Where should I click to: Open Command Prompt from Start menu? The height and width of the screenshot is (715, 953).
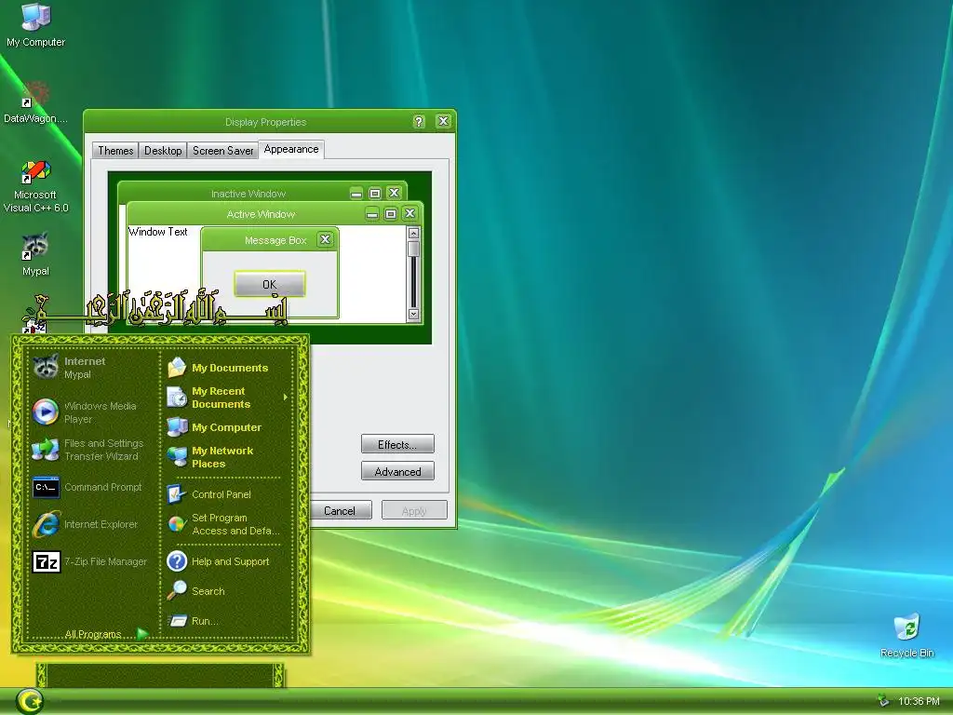point(91,487)
